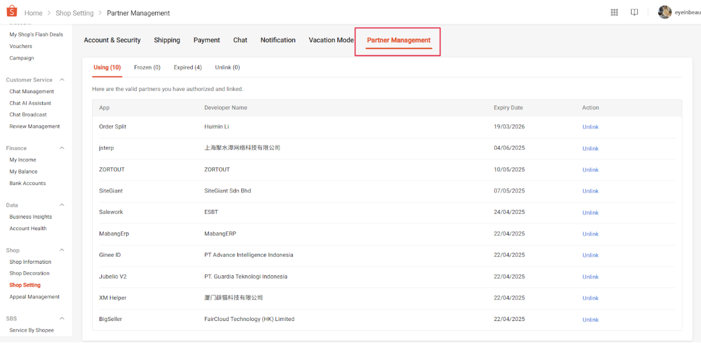Unlink the SiteGiant app

click(590, 191)
